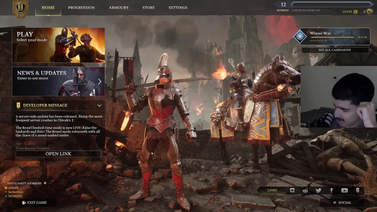The height and width of the screenshot is (212, 377).
Task: Open the Twitter bird link icon
Action: point(318,191)
